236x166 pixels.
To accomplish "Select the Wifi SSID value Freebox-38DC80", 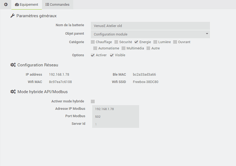I will tap(146, 82).
